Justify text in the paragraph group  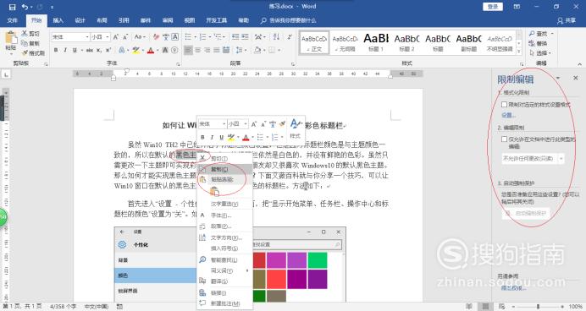pos(217,50)
